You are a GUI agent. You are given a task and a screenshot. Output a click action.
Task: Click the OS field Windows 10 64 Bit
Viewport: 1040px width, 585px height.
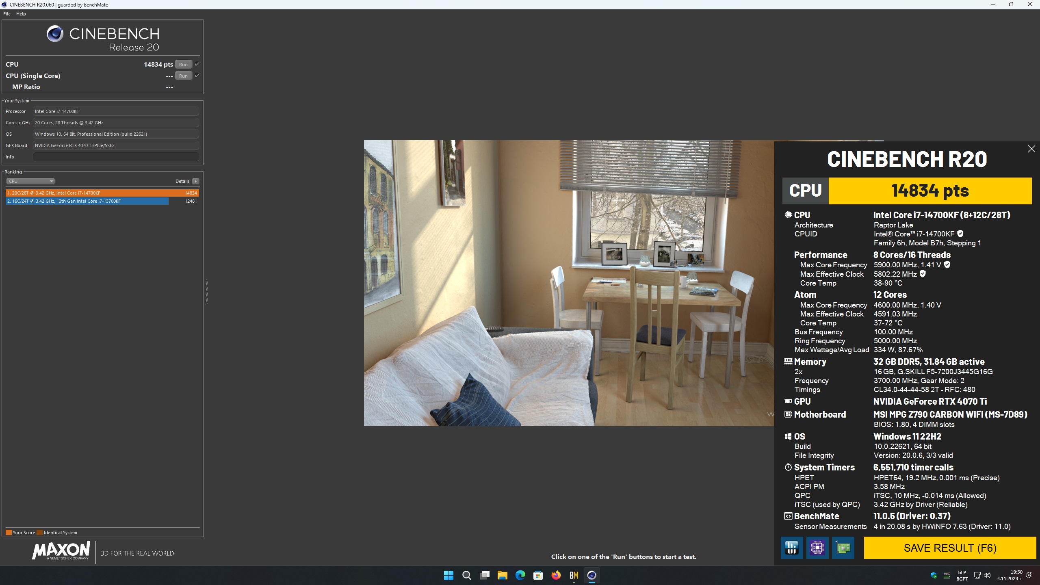pyautogui.click(x=116, y=134)
